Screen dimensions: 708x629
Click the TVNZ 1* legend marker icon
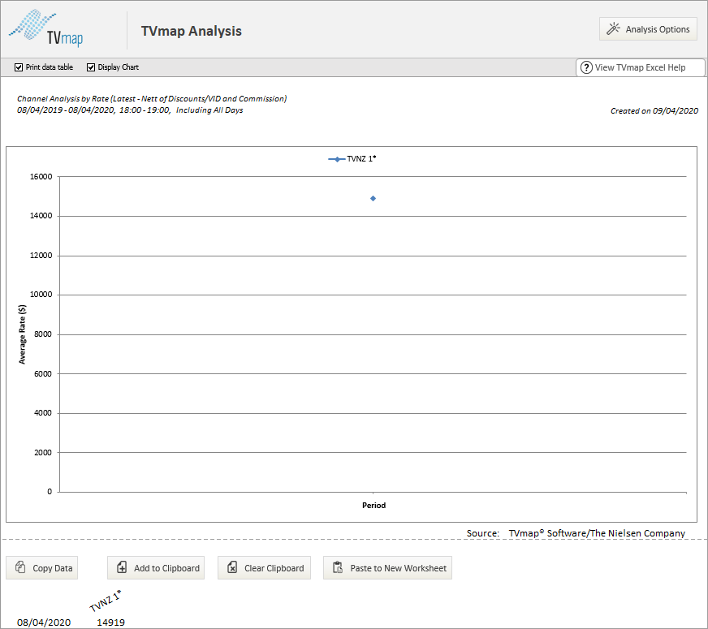[x=337, y=159]
